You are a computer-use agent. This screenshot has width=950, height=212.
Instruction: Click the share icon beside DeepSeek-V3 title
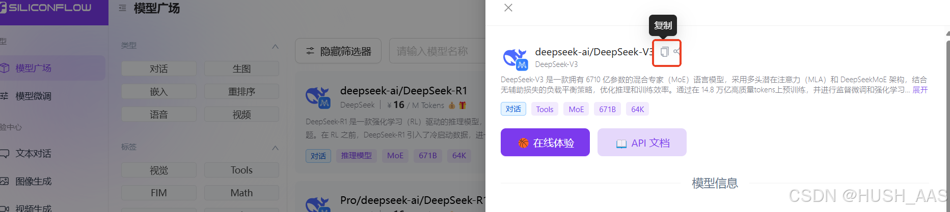676,51
